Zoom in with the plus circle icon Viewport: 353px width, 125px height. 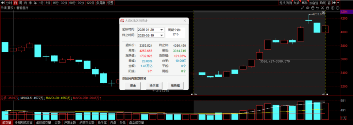click(x=332, y=8)
